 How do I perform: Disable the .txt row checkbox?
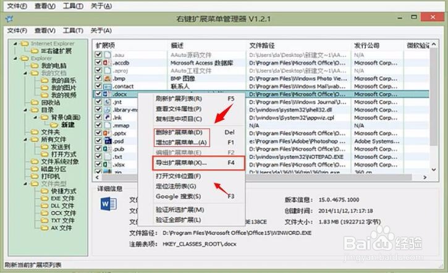[x=98, y=156]
